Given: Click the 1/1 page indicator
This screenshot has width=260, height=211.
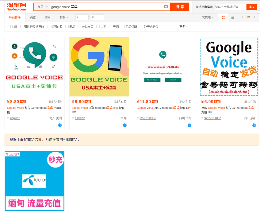Looking at the screenshot, I should [x=248, y=17].
